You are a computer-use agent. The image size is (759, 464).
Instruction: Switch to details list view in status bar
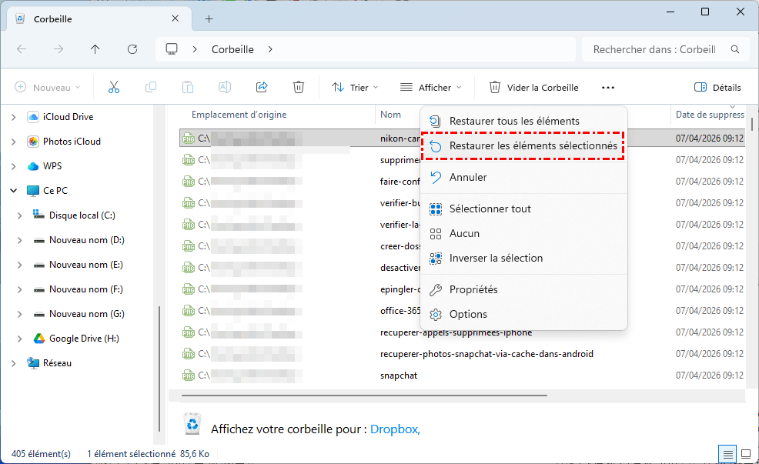point(726,453)
